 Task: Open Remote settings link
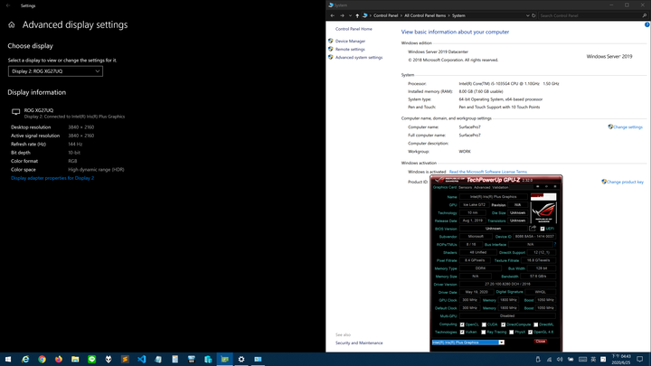[350, 50]
